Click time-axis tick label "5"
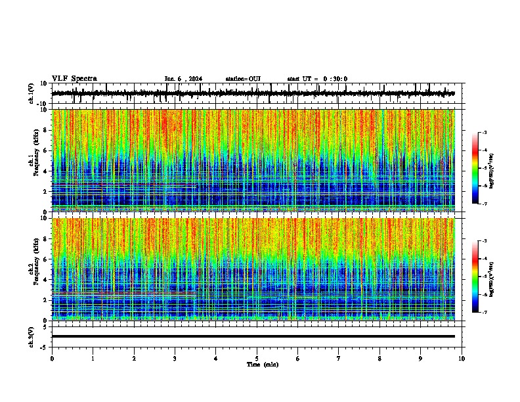Viewport: 520px width, 402px height. tap(257, 359)
